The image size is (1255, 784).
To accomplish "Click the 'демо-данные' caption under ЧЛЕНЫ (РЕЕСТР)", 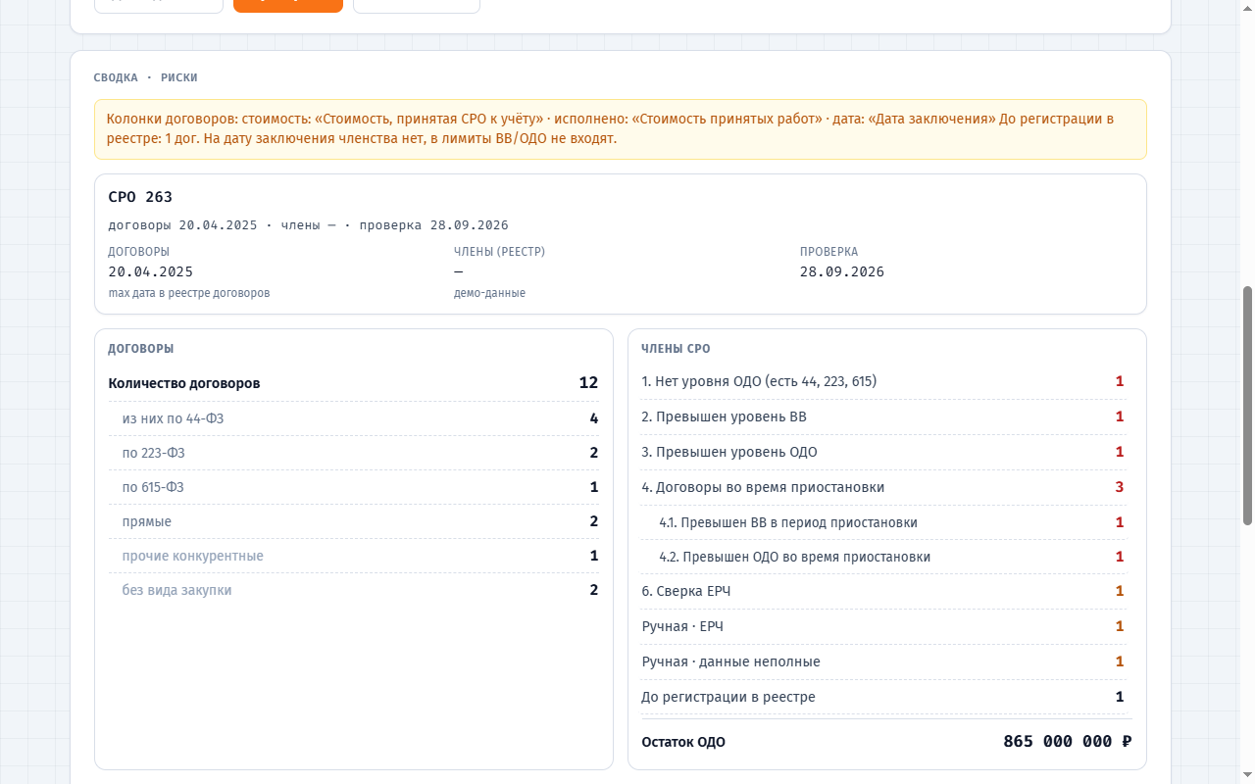I will click(x=489, y=293).
